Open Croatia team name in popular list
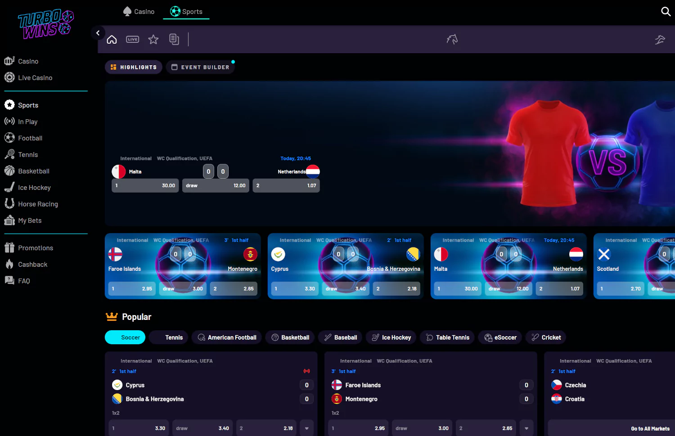This screenshot has height=436, width=675. (x=575, y=399)
